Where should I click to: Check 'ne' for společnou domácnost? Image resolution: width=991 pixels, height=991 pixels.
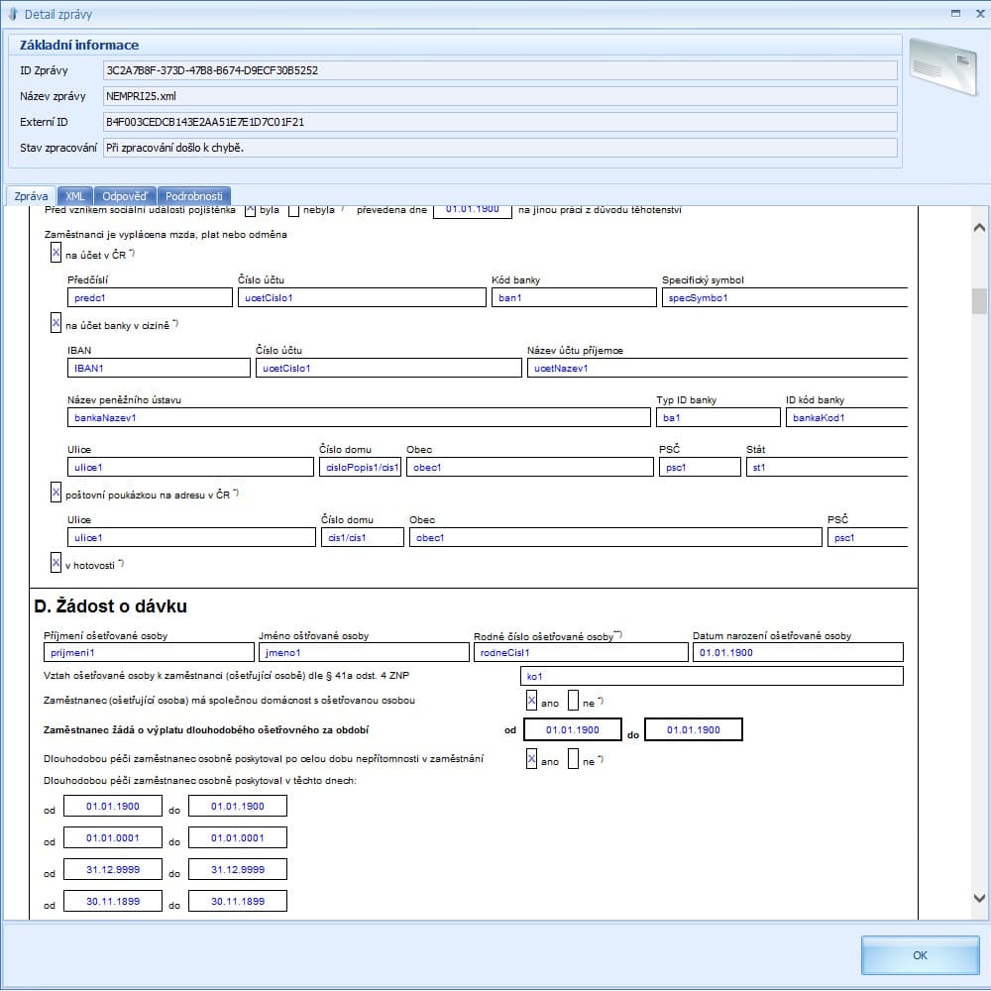tap(573, 701)
